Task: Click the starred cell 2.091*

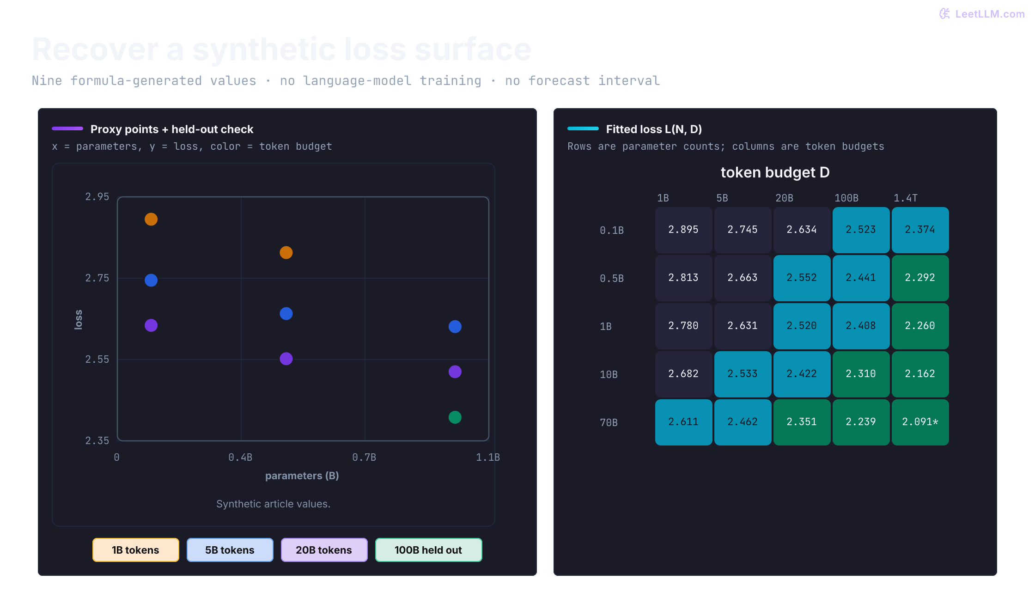Action: pyautogui.click(x=920, y=422)
